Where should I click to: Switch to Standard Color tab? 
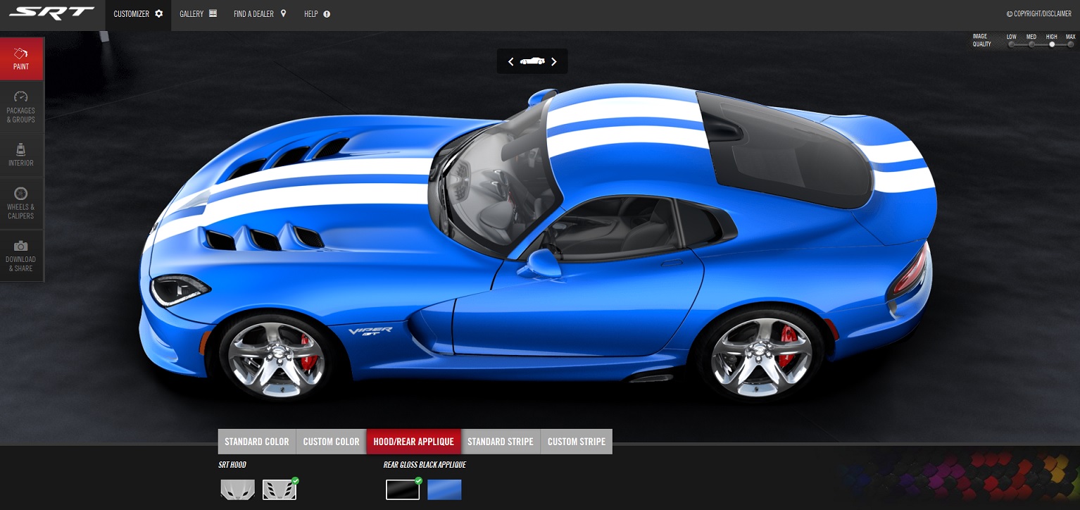click(256, 442)
